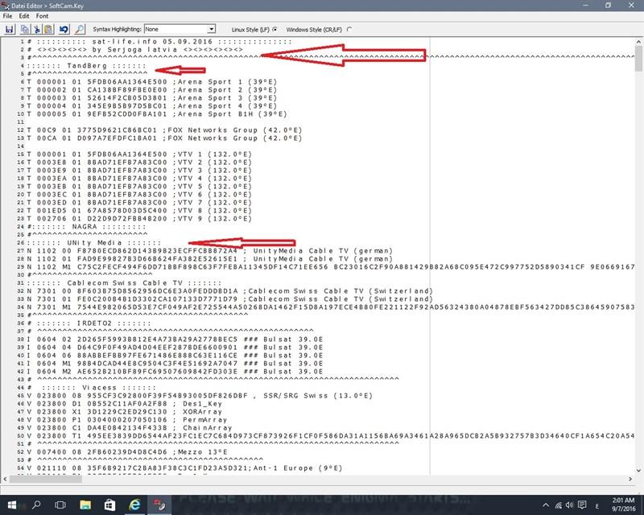Click the 'sat-life.info 05.09.2016' text on line 1
Viewport: 644px width, 515px height.
152,42
